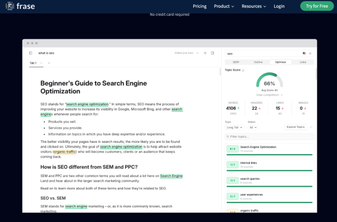337x222 pixels.
Task: Click the View competitors link
Action: tap(269, 95)
